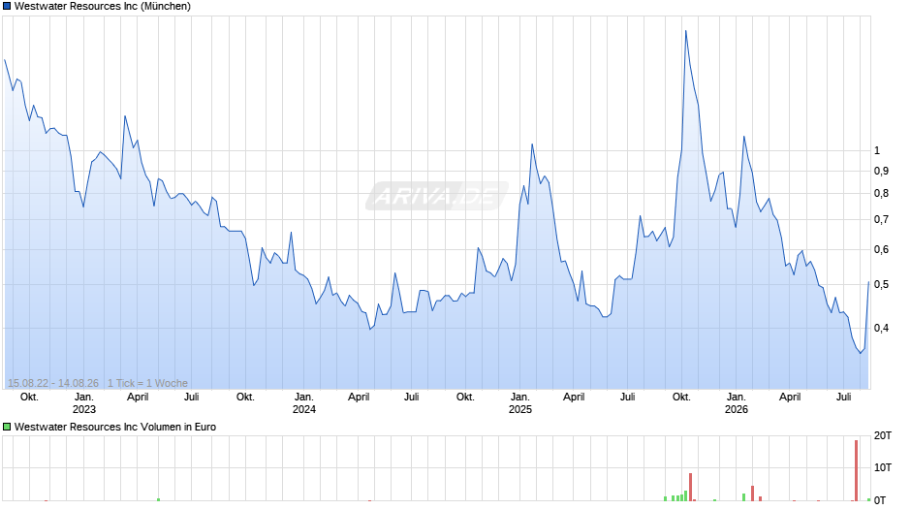Click the price axis label '0,5'

(x=881, y=285)
